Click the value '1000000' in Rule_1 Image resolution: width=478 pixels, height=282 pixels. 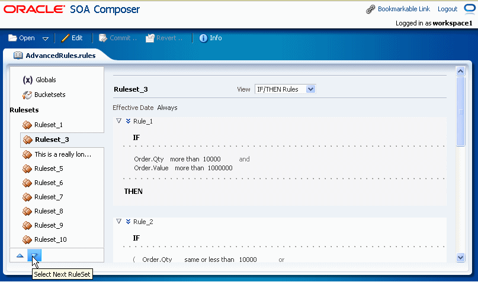[220, 168]
